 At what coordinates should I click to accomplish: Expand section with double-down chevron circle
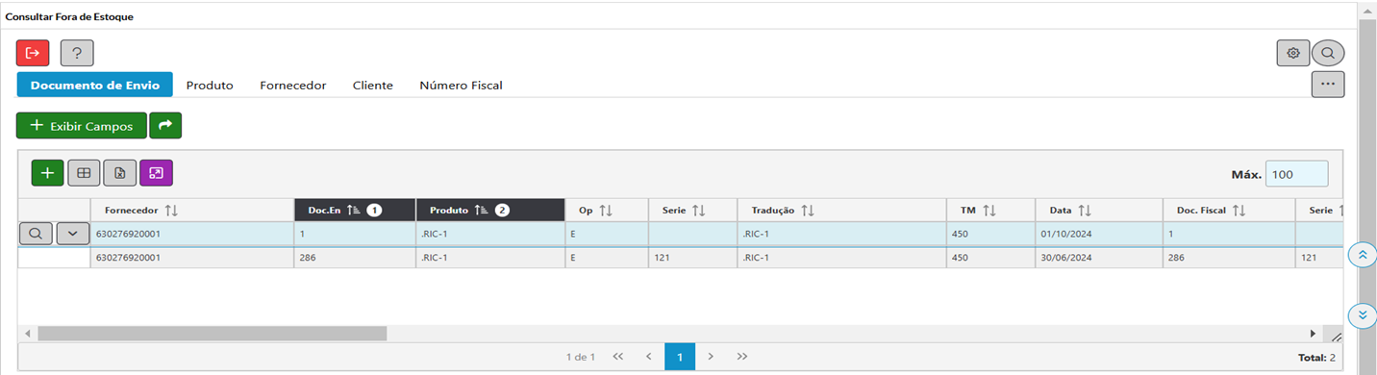tap(1363, 315)
